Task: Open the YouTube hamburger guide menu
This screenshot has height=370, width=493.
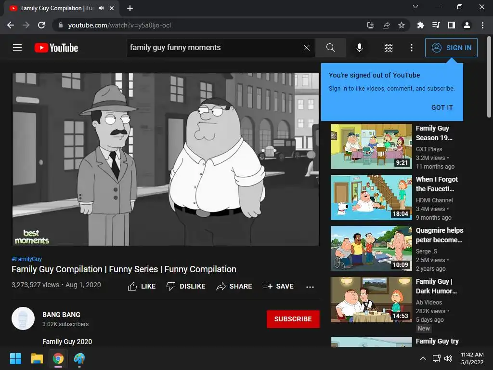Action: [x=17, y=48]
